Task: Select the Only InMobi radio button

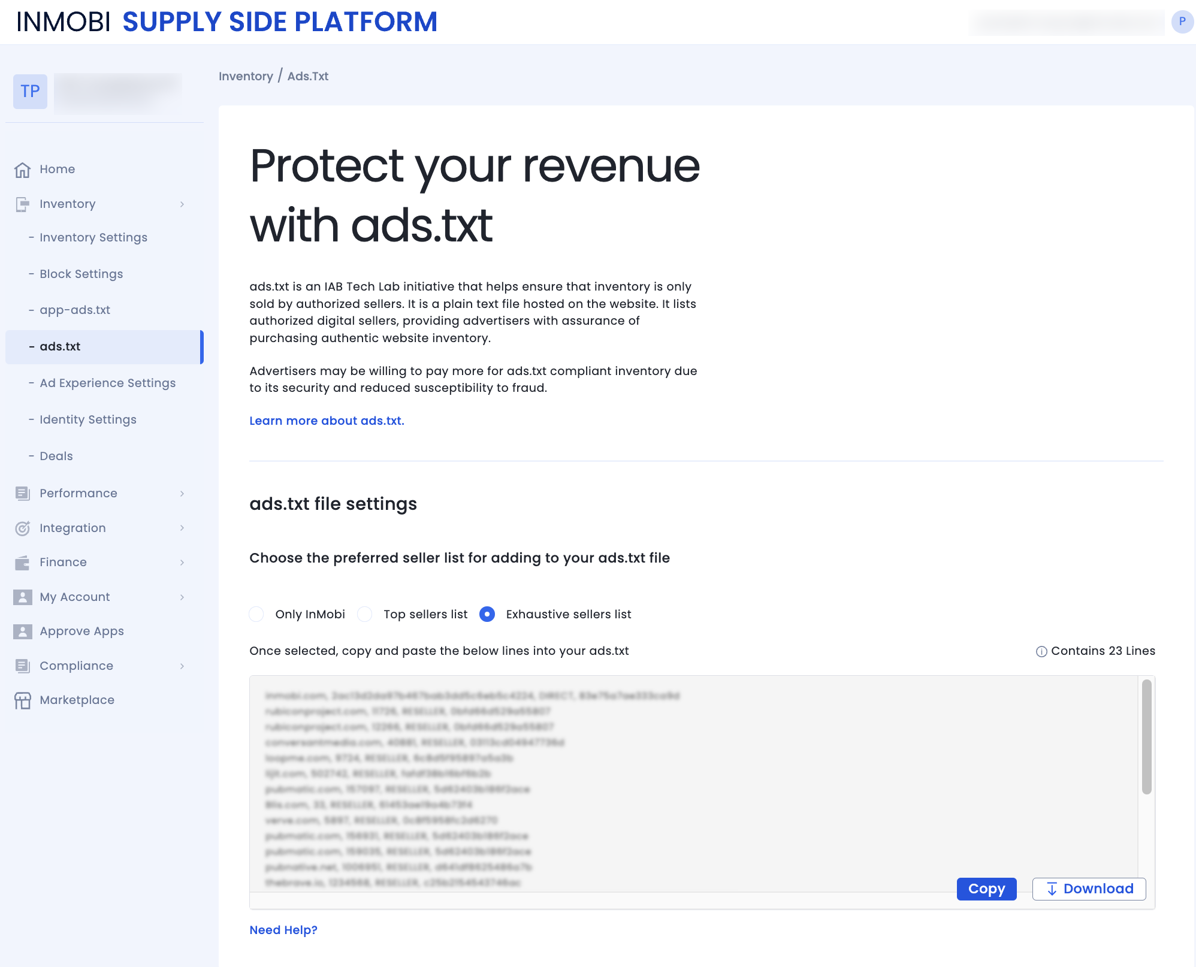Action: [x=256, y=614]
